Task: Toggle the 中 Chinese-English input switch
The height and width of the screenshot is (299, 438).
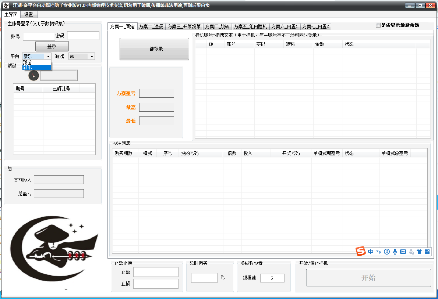Action: click(371, 252)
